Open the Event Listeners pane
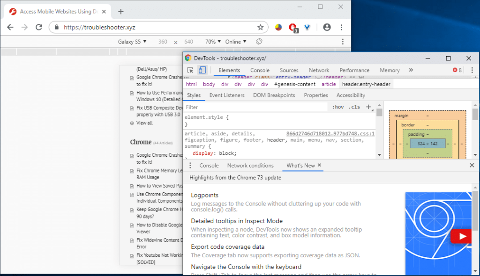The height and width of the screenshot is (276, 480). [227, 95]
